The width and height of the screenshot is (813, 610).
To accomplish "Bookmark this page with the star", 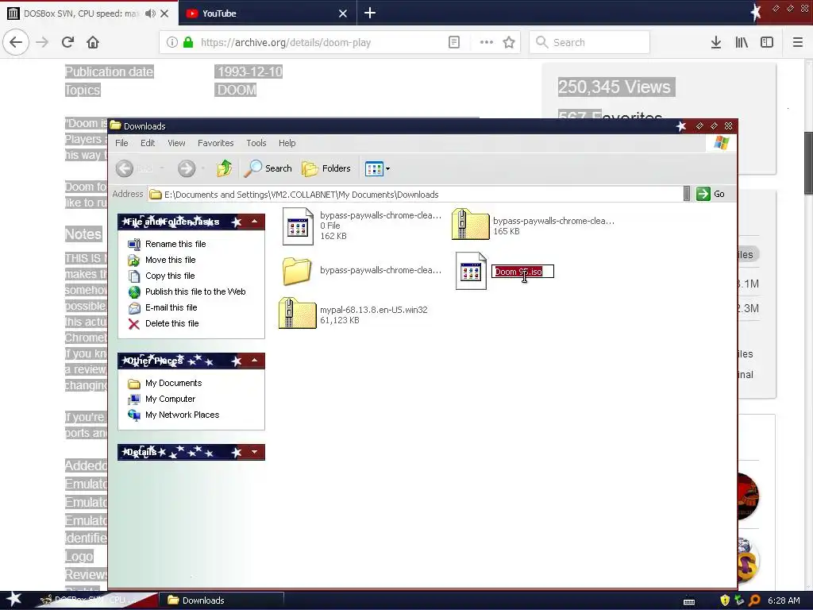I will click(x=509, y=43).
